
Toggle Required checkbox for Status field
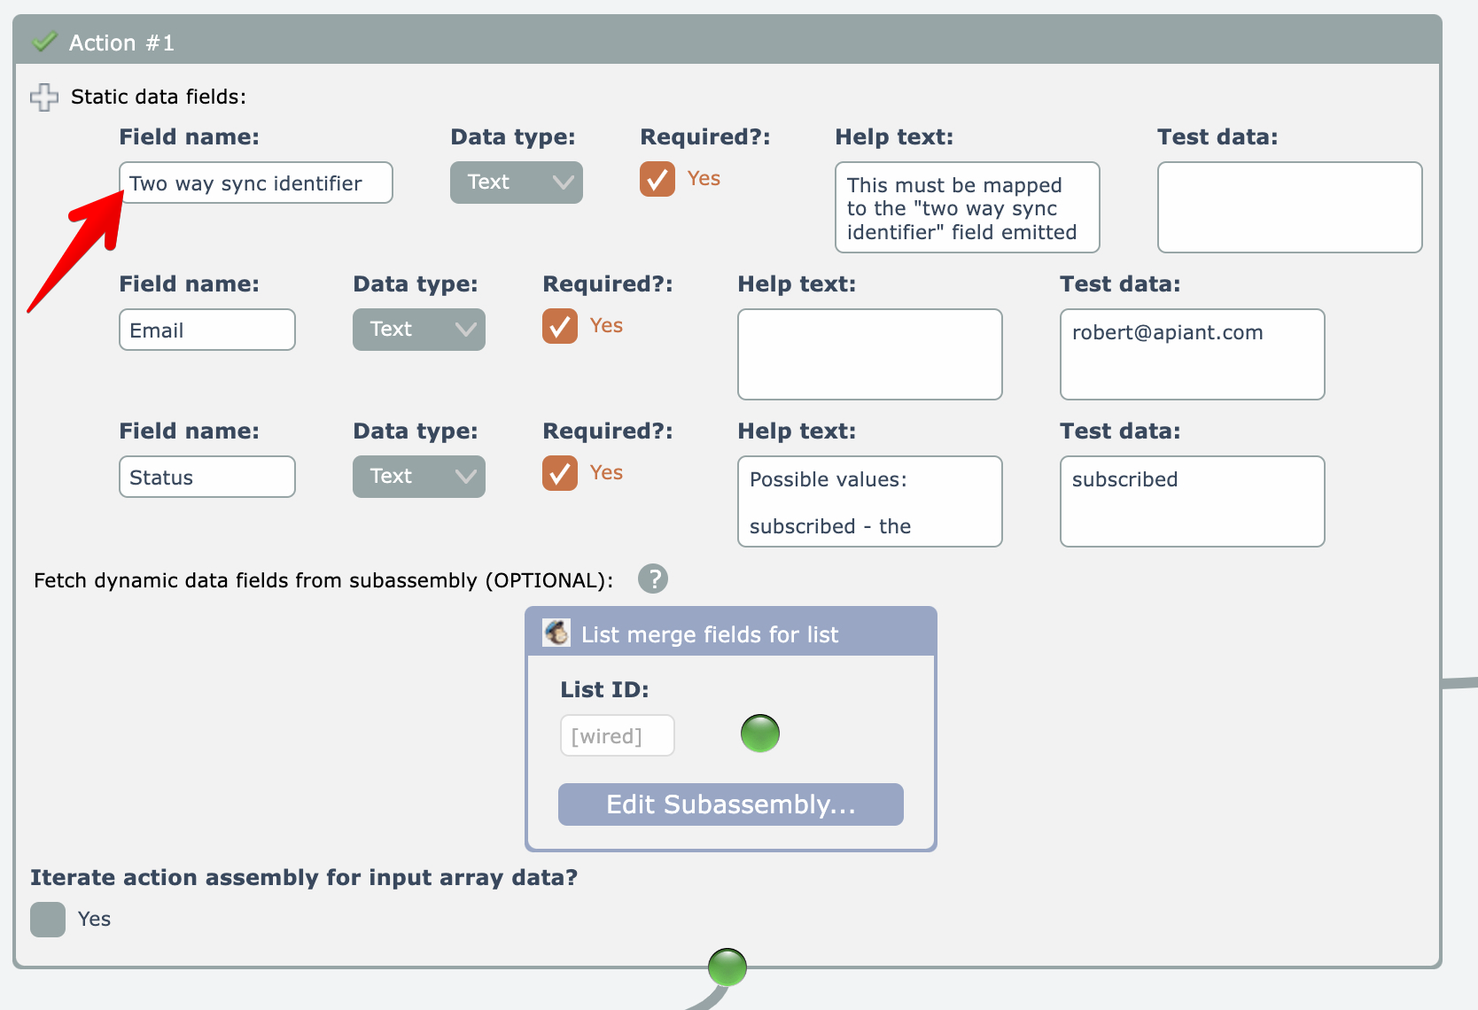pos(560,473)
